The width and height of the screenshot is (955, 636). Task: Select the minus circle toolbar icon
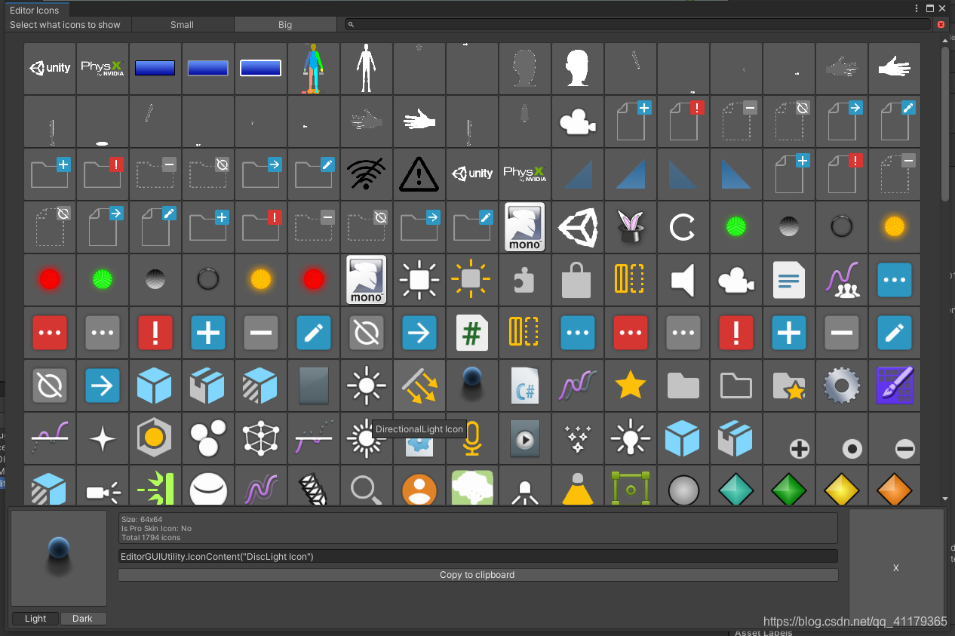pos(904,450)
